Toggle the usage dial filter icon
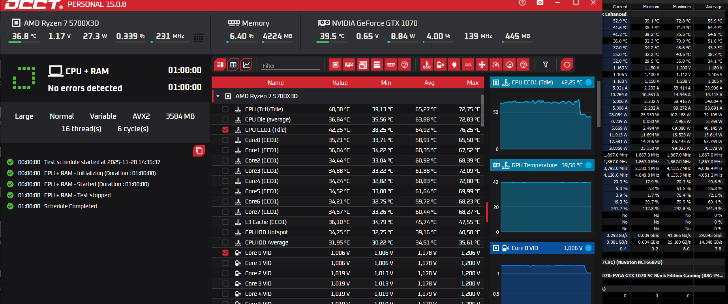The height and width of the screenshot is (304, 728). 510,65
